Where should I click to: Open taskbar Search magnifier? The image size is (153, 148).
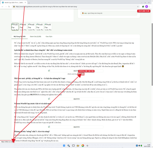tap(69, 146)
